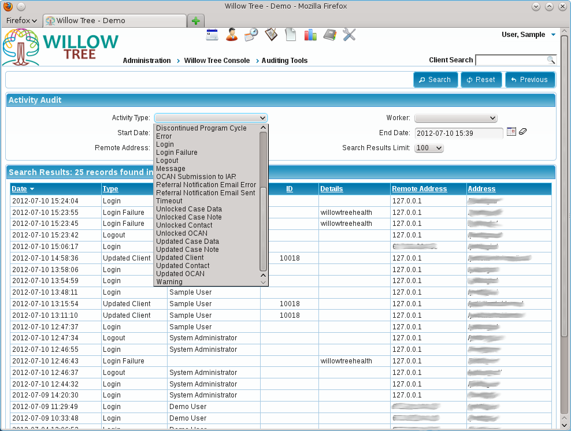Open a new browser tab
The image size is (571, 431).
(195, 21)
